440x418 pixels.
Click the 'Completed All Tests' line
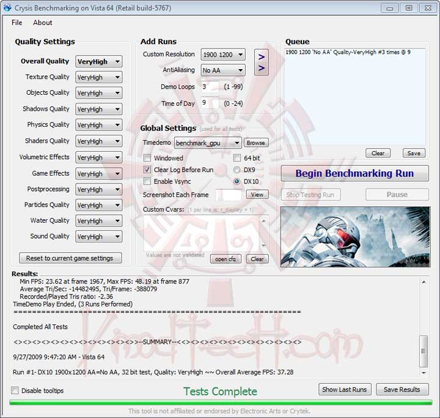(x=40, y=327)
